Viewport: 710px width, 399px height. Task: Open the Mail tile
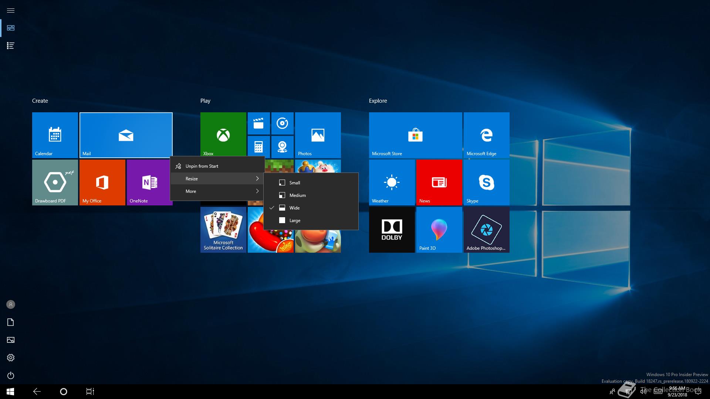(x=126, y=135)
